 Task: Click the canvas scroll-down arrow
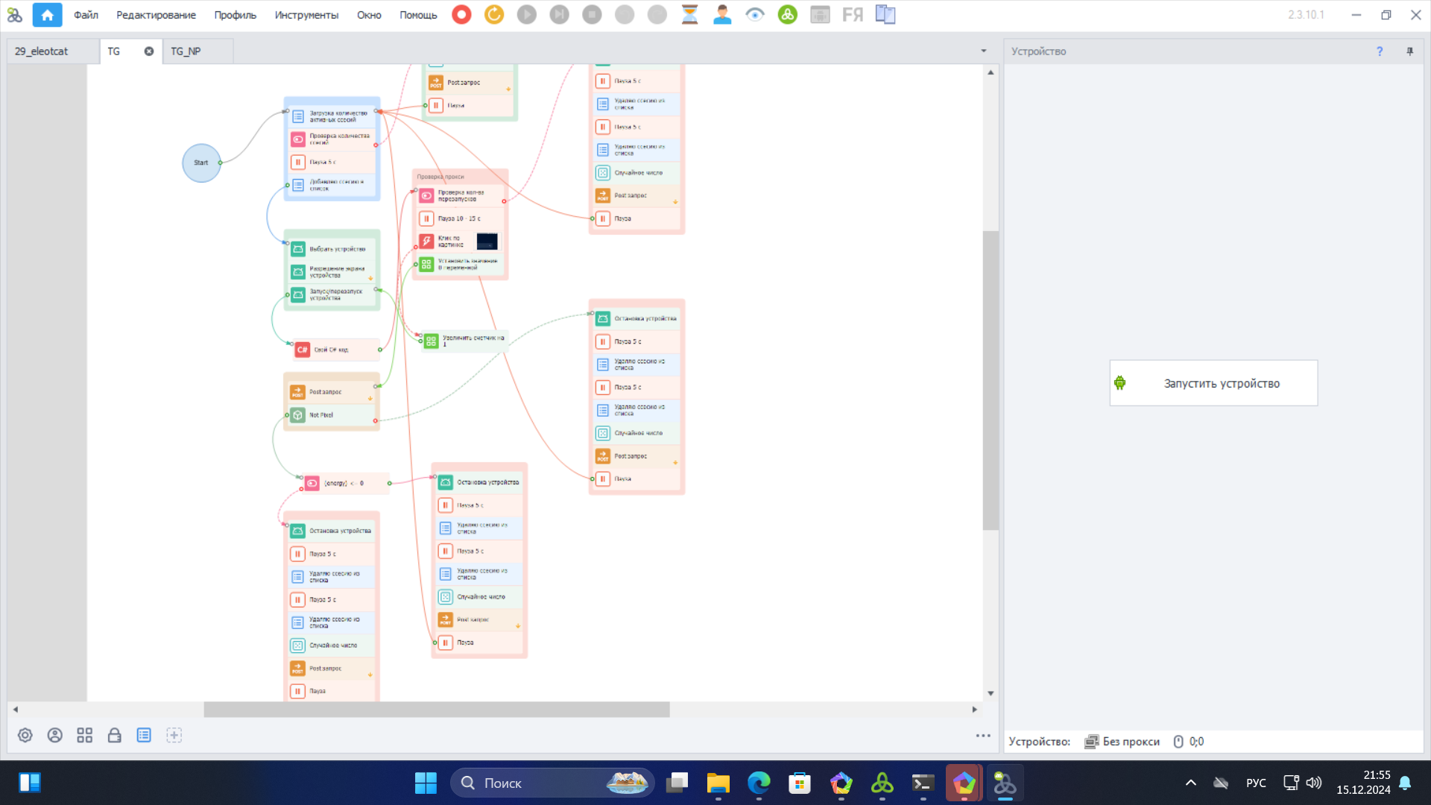point(991,693)
